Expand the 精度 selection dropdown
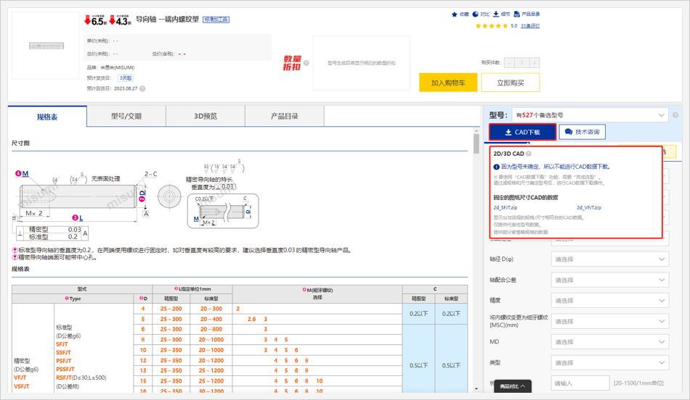Image resolution: width=690 pixels, height=400 pixels. click(x=610, y=300)
